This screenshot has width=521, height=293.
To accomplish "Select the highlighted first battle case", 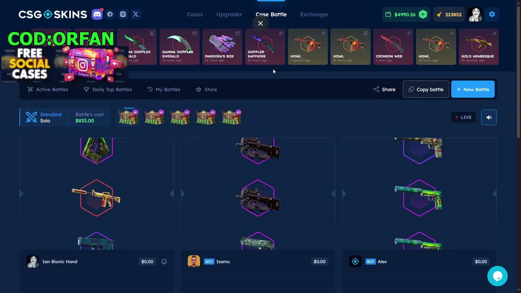I will click(x=129, y=117).
